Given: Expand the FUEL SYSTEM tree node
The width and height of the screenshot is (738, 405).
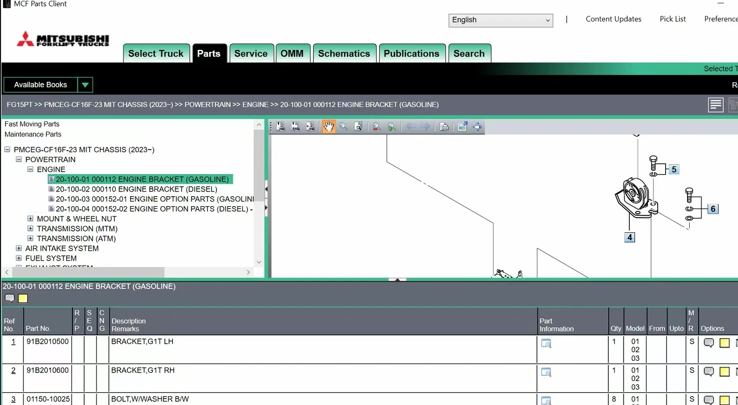Looking at the screenshot, I should pyautogui.click(x=19, y=258).
